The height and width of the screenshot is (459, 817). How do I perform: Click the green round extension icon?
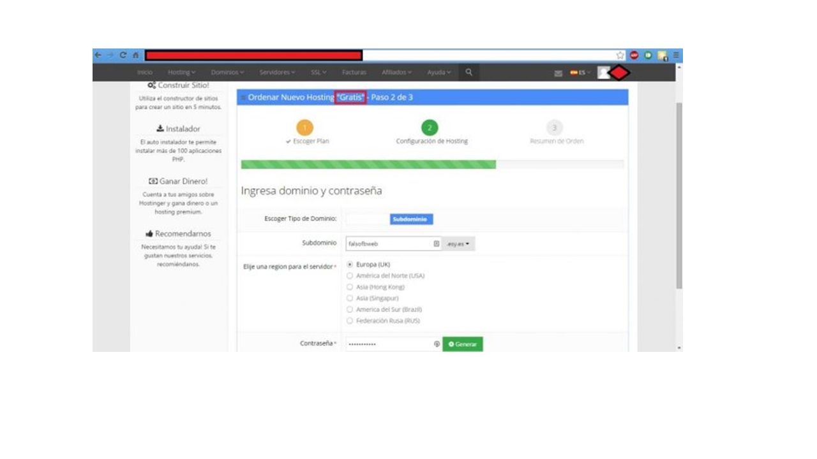tap(648, 55)
